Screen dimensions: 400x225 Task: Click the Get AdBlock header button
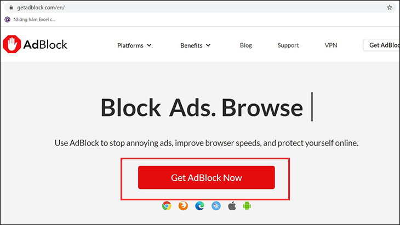[x=381, y=45]
